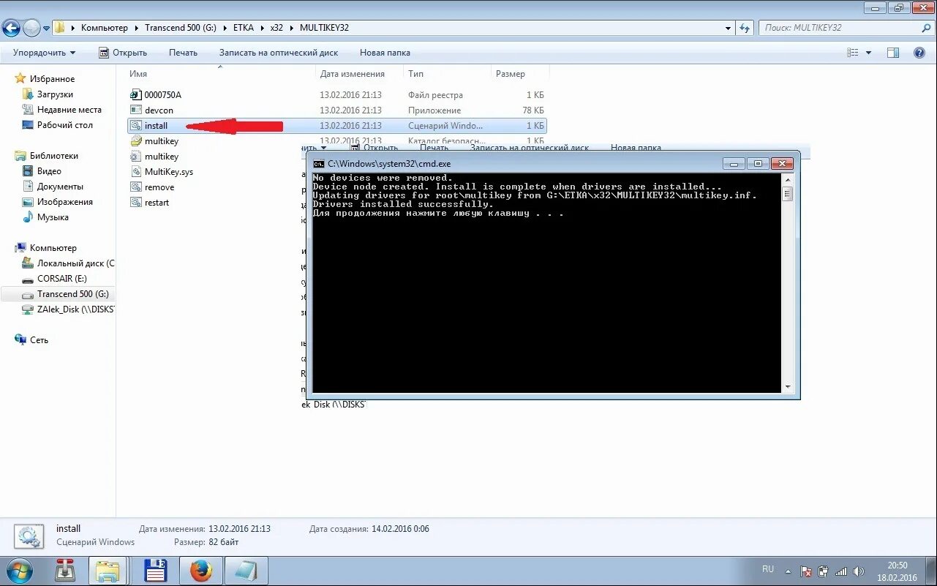This screenshot has width=937, height=586.
Task: Open Загрузки in the favorites sidebar
Action: coord(55,94)
